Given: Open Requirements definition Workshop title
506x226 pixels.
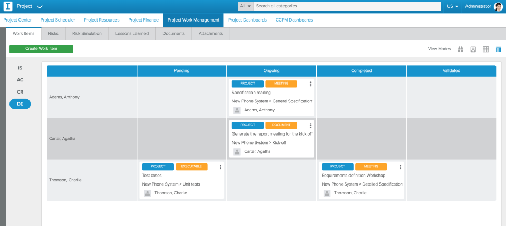Looking at the screenshot, I should point(353,176).
